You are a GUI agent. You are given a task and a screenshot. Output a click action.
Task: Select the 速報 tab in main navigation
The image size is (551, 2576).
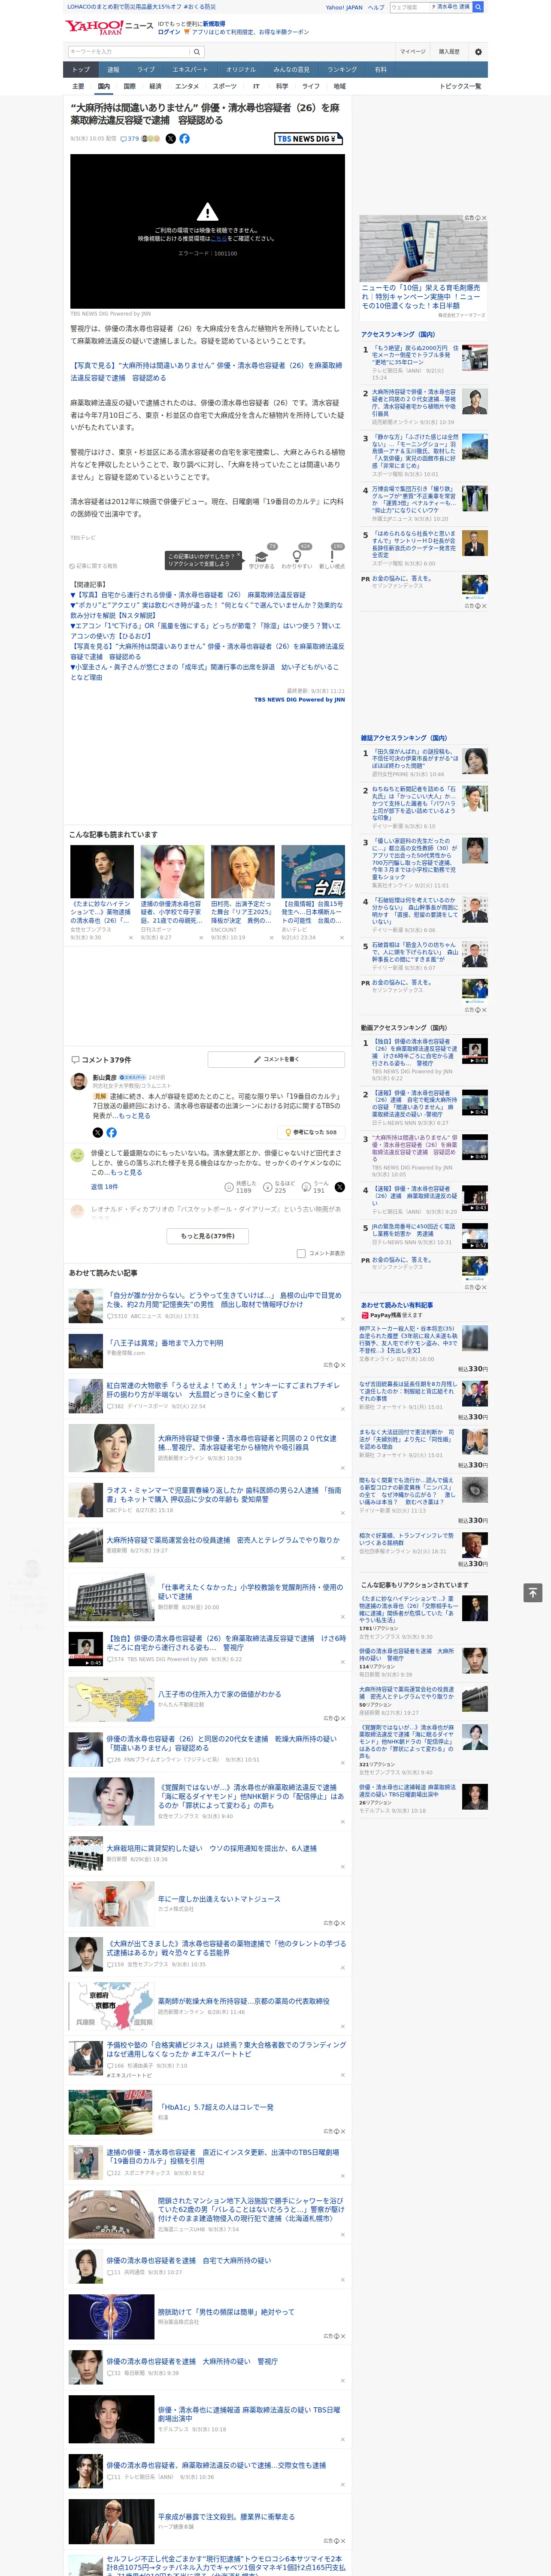point(113,70)
